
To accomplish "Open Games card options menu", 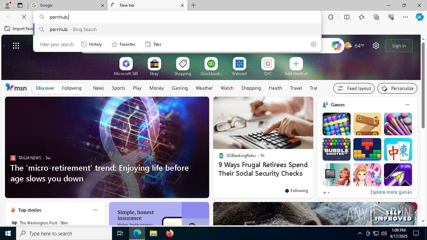I will (407, 105).
